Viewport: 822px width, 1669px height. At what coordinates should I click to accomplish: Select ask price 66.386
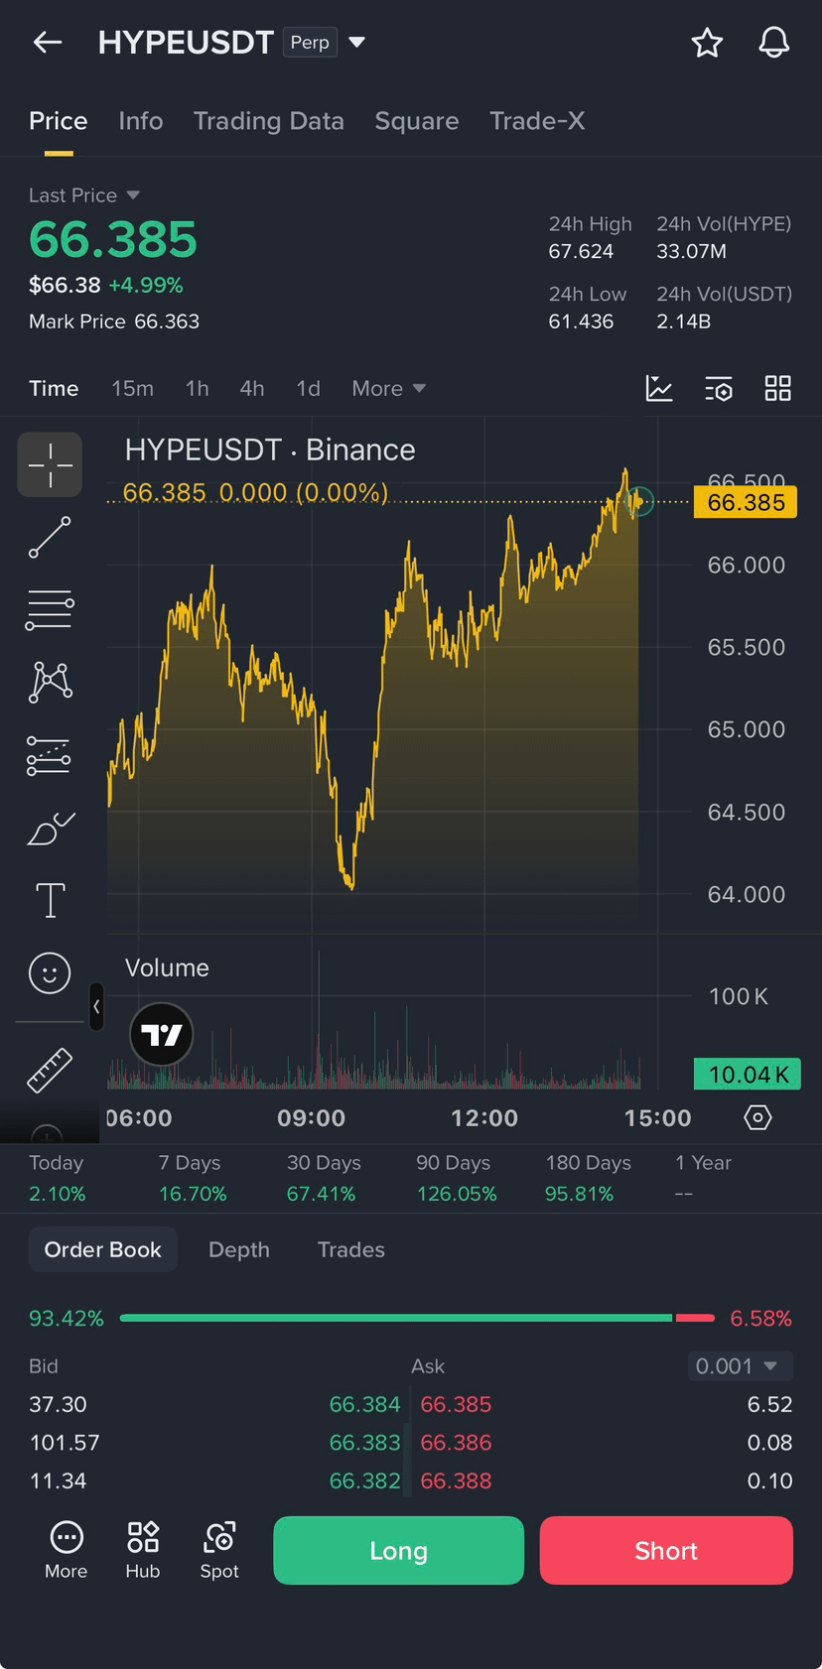[x=457, y=1443]
